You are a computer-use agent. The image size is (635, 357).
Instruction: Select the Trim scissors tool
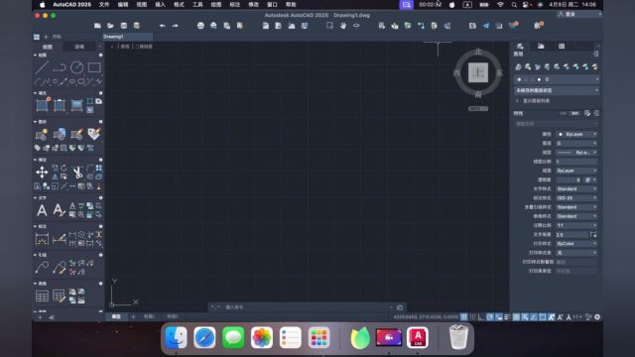point(77,173)
